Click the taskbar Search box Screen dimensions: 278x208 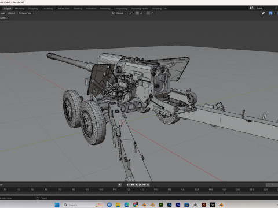[83, 205]
